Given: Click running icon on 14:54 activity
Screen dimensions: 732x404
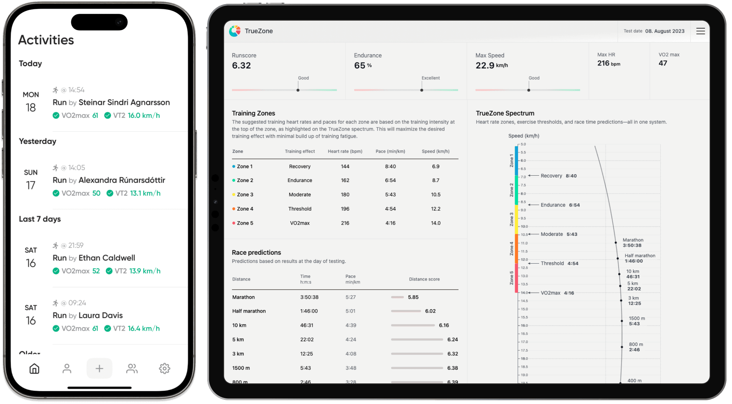Looking at the screenshot, I should pos(55,90).
